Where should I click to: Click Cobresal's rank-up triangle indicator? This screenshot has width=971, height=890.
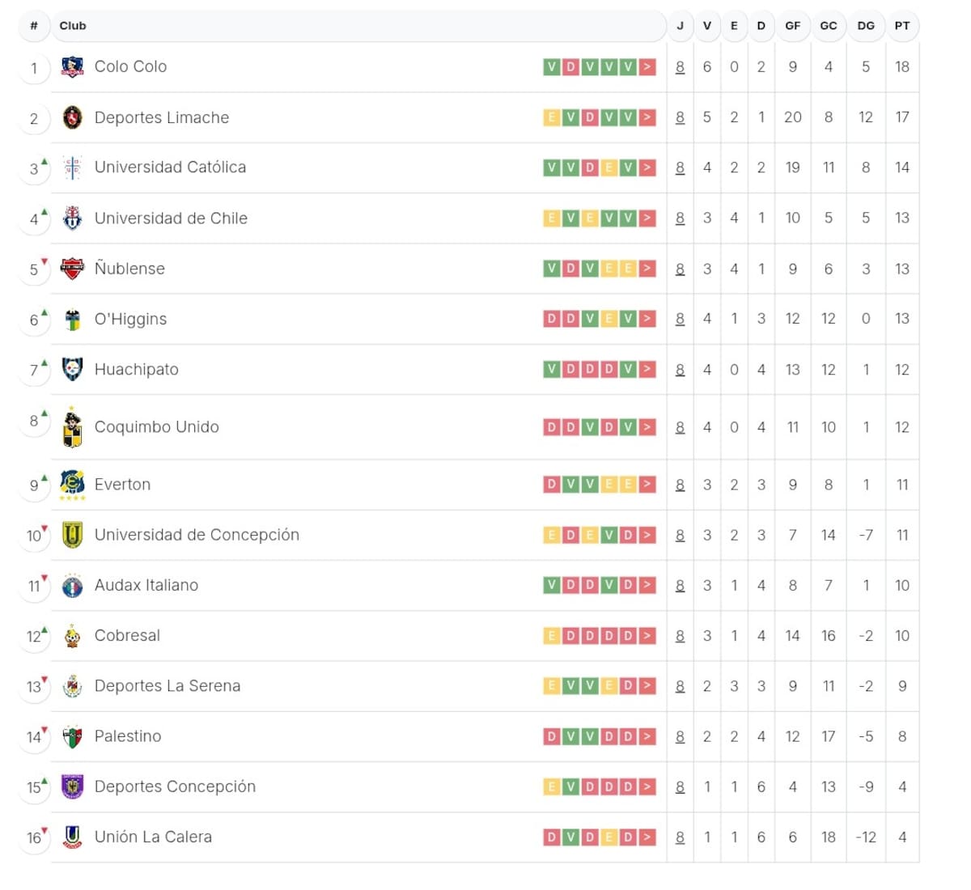point(43,630)
